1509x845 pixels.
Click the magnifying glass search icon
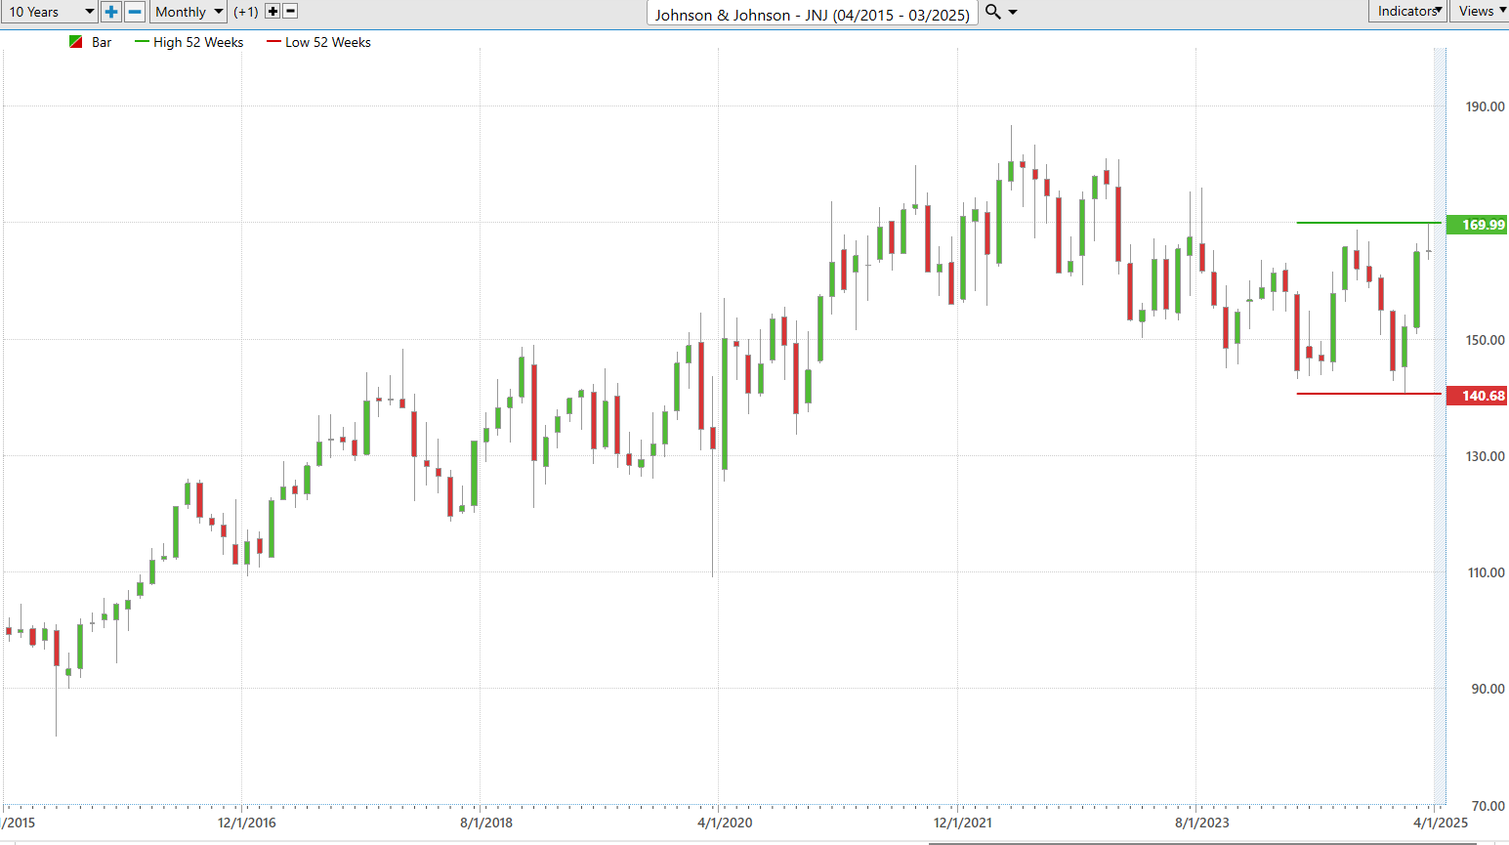[x=993, y=12]
